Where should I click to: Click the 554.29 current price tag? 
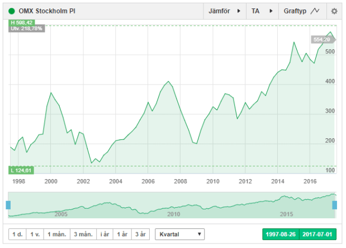point(321,40)
